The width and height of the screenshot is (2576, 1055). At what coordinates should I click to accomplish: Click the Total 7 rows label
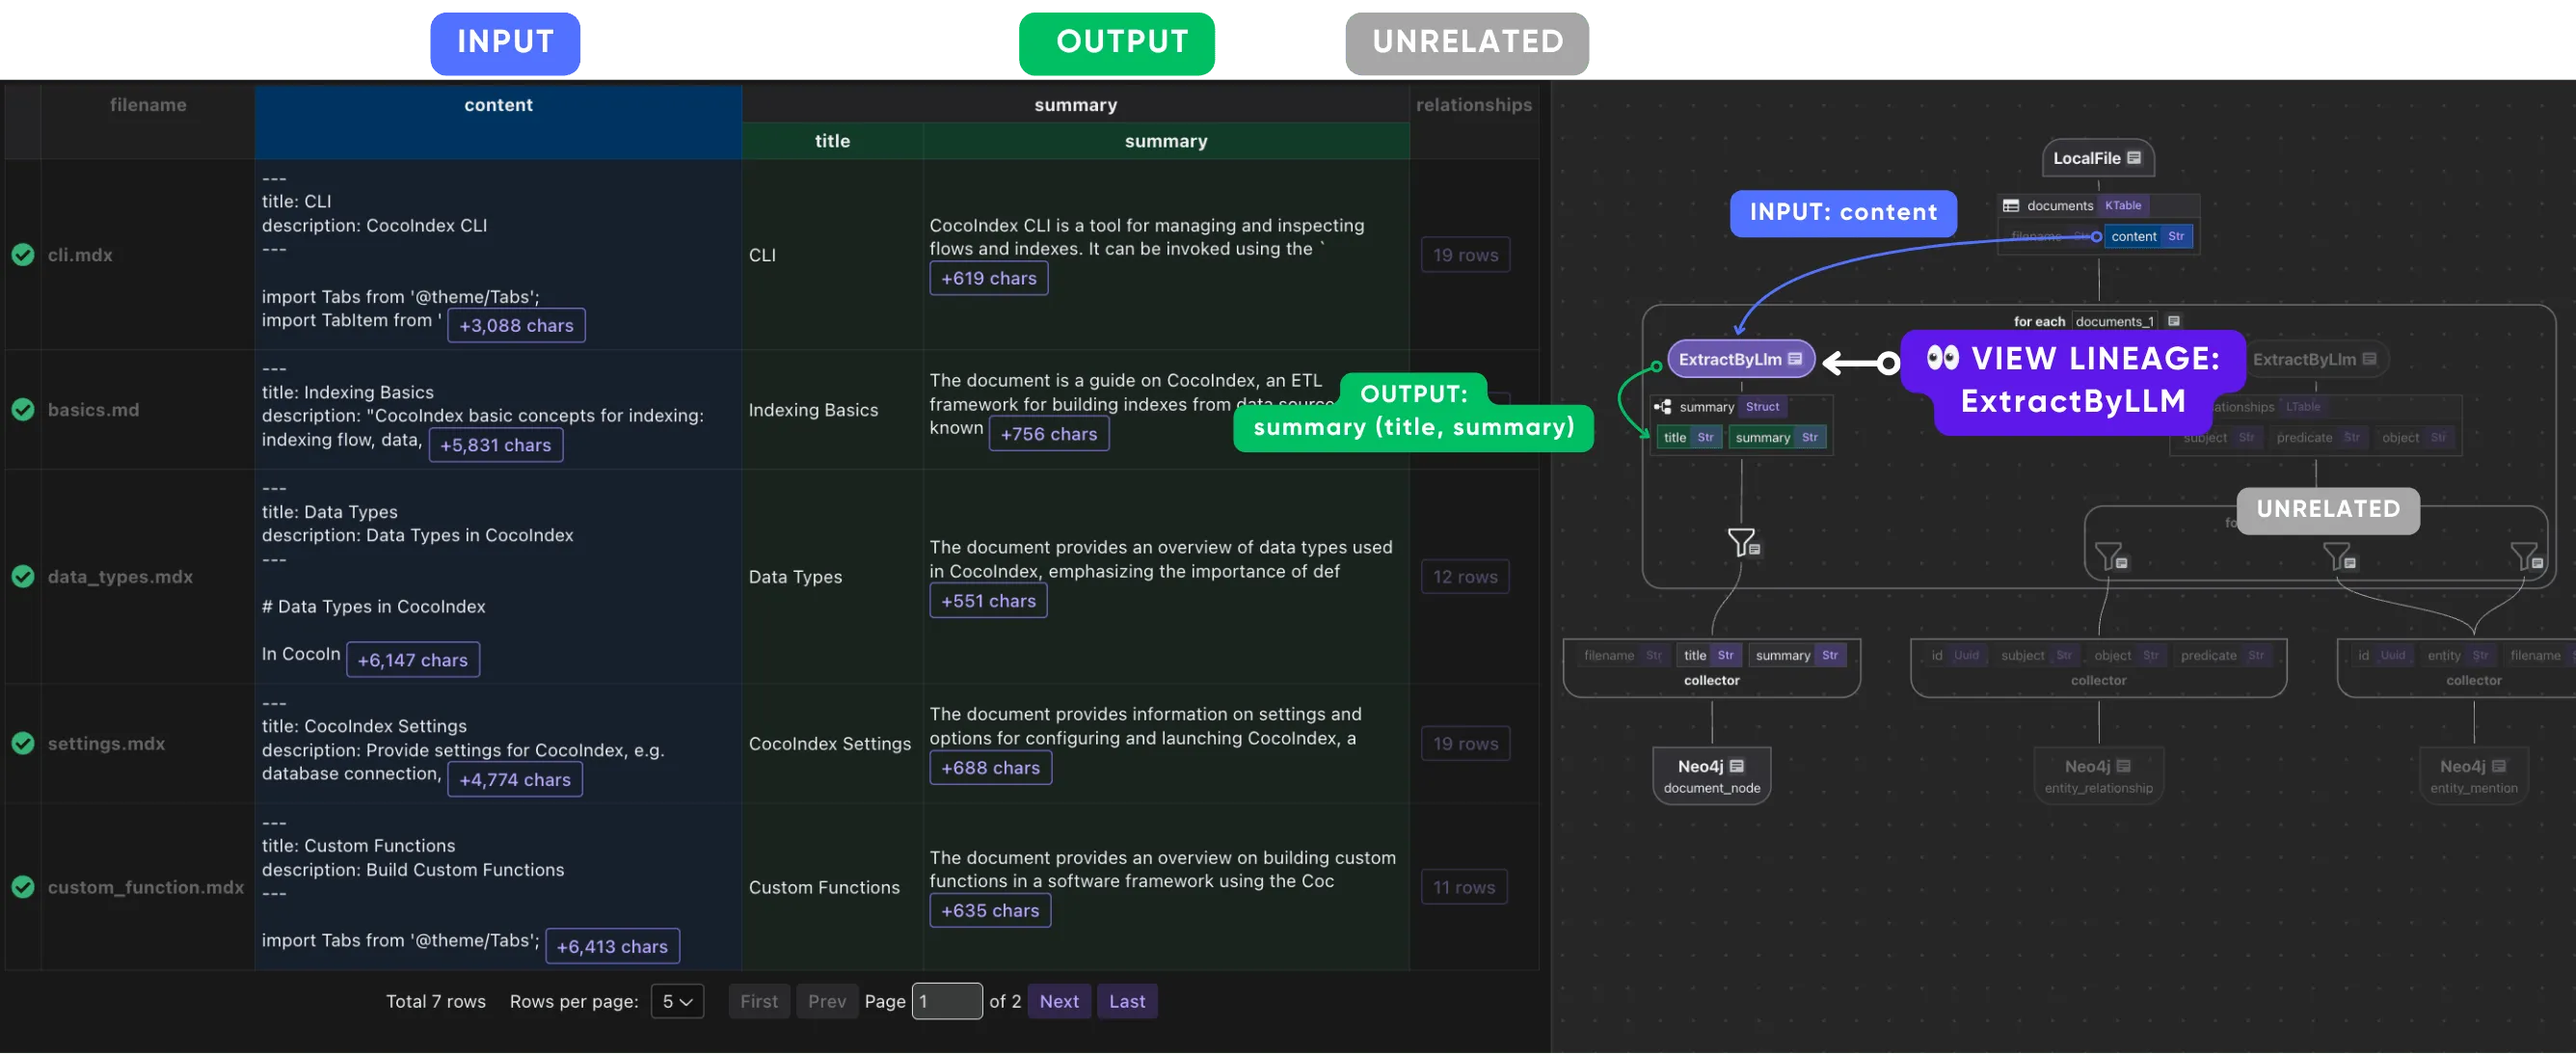pyautogui.click(x=436, y=1002)
